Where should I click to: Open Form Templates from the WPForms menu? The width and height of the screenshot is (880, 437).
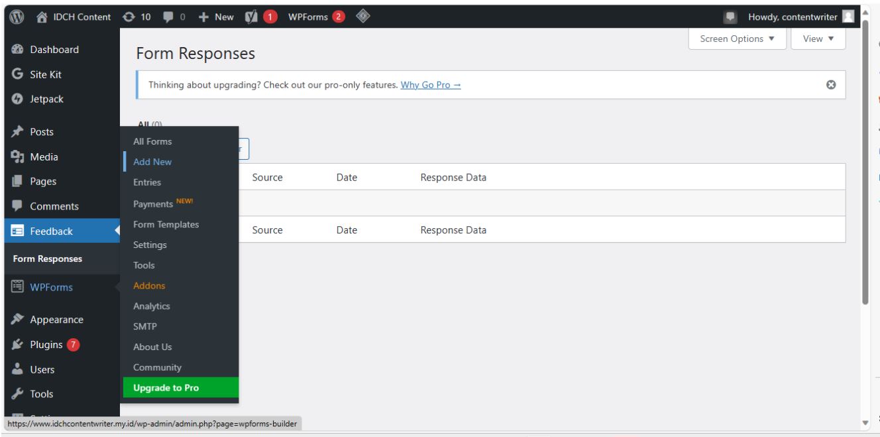coord(167,224)
